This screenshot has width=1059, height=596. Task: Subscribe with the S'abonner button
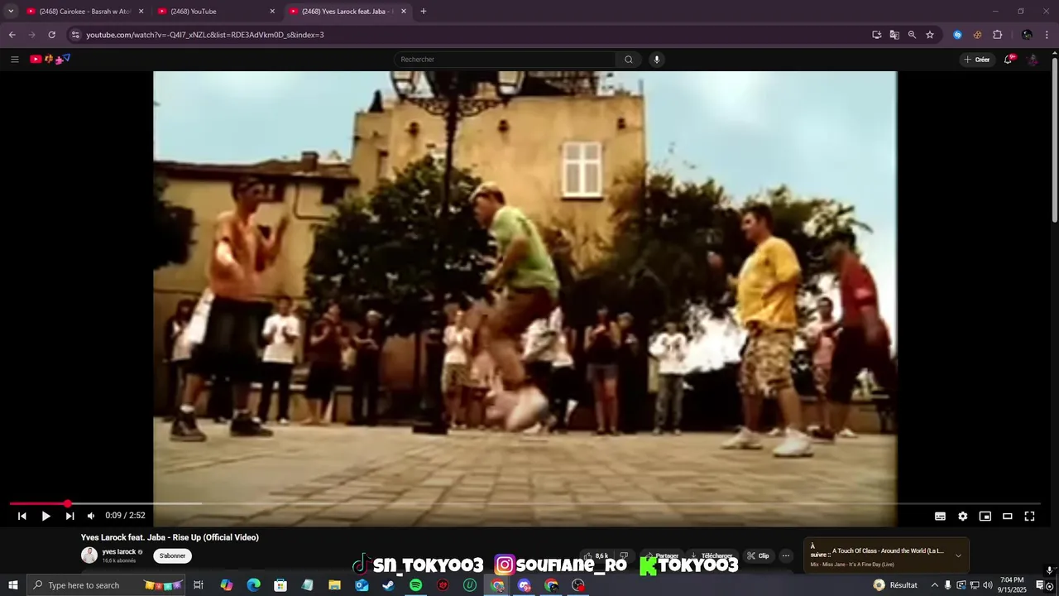point(172,556)
